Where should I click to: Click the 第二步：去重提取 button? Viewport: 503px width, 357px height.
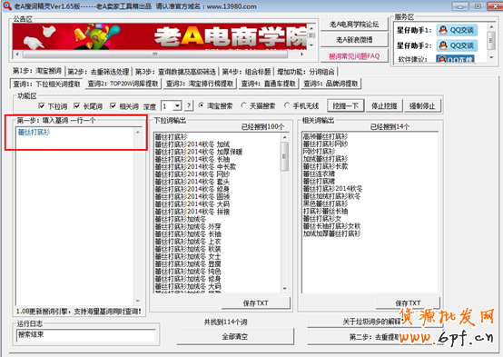pyautogui.click(x=375, y=337)
